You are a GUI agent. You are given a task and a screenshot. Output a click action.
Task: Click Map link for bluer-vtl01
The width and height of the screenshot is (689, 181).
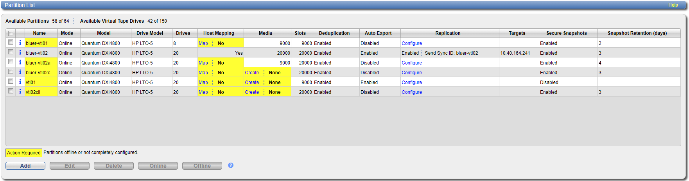coord(203,43)
